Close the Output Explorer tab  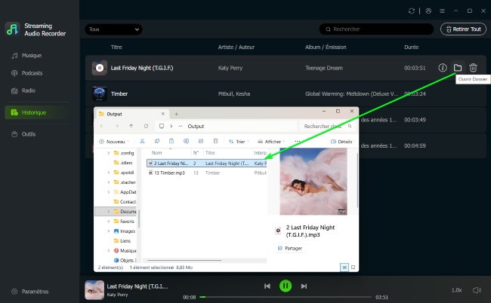[163, 114]
